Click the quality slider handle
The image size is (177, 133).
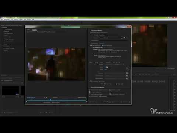click(118, 64)
